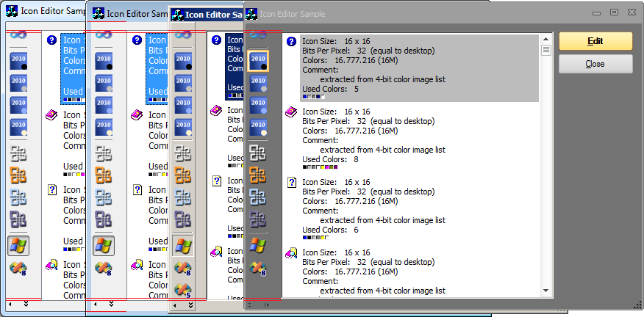
Task: Click the scrollbar down arrow in the dark window list
Action: coord(545,291)
